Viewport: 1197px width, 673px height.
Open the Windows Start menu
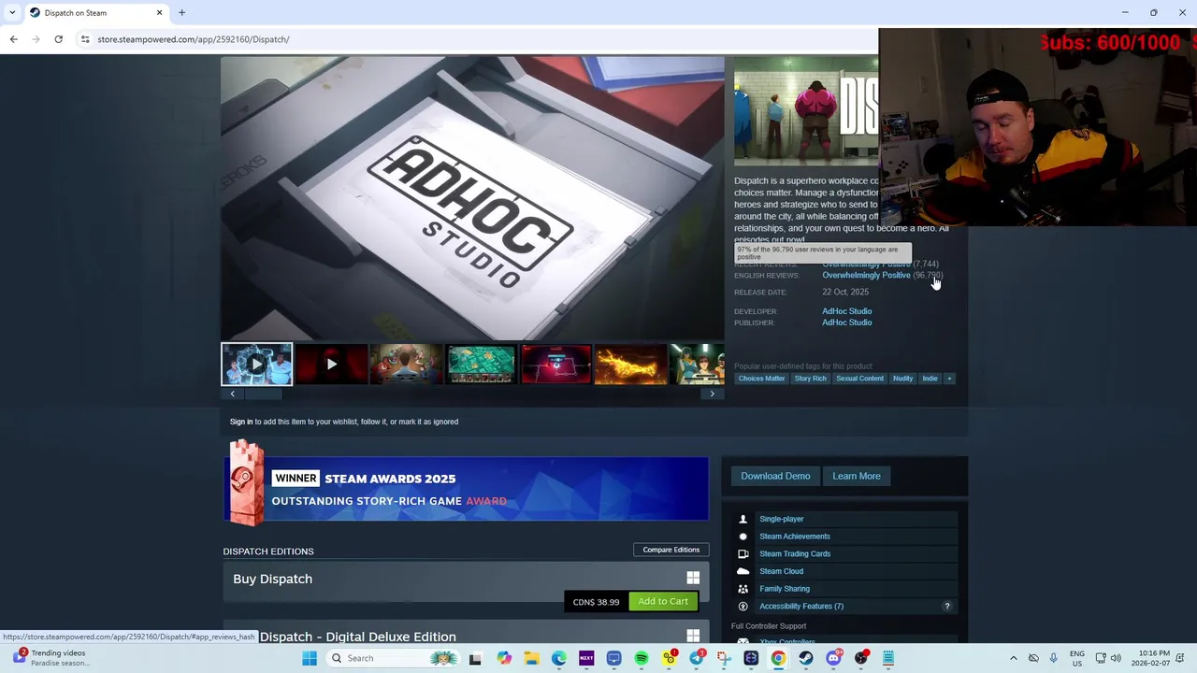pyautogui.click(x=310, y=658)
